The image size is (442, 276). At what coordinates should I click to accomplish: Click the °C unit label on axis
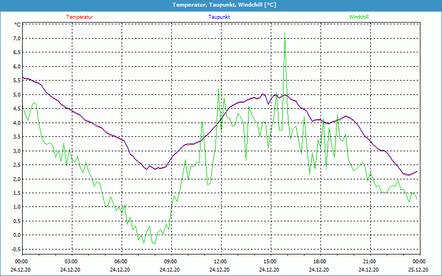coord(18,24)
